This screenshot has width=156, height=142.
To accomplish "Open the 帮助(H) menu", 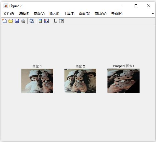I will point(117,14).
